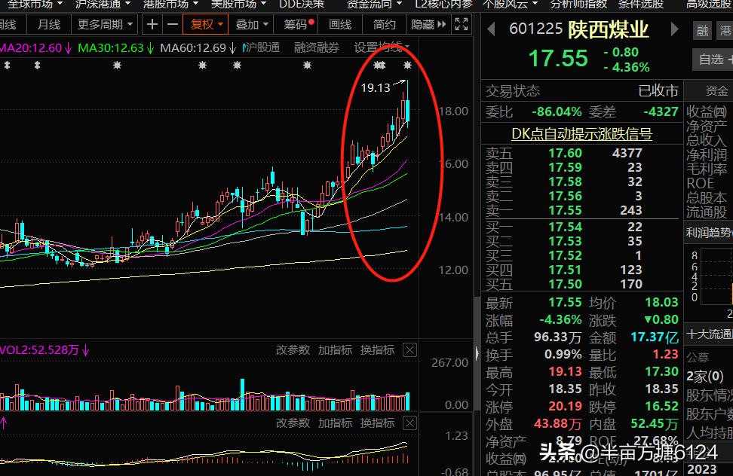The image size is (733, 476).
Task: Open the 筹码 chip distribution tool
Action: click(294, 23)
